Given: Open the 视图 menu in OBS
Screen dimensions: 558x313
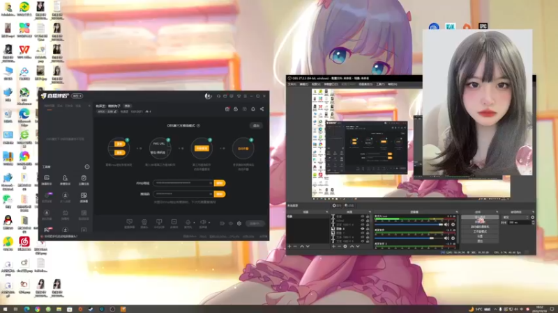Looking at the screenshot, I should (316, 84).
